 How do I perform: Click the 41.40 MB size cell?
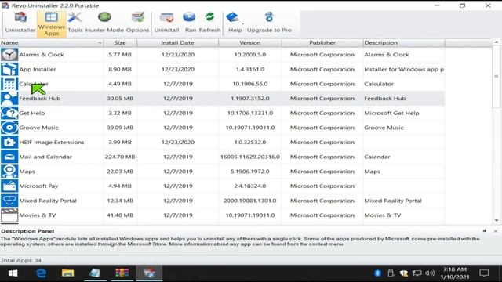pyautogui.click(x=120, y=215)
